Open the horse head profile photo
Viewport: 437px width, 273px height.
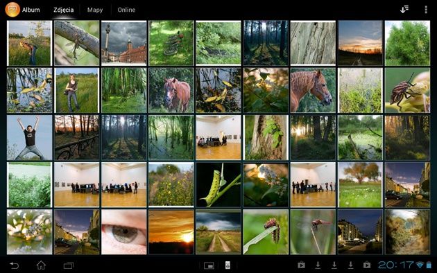313,91
